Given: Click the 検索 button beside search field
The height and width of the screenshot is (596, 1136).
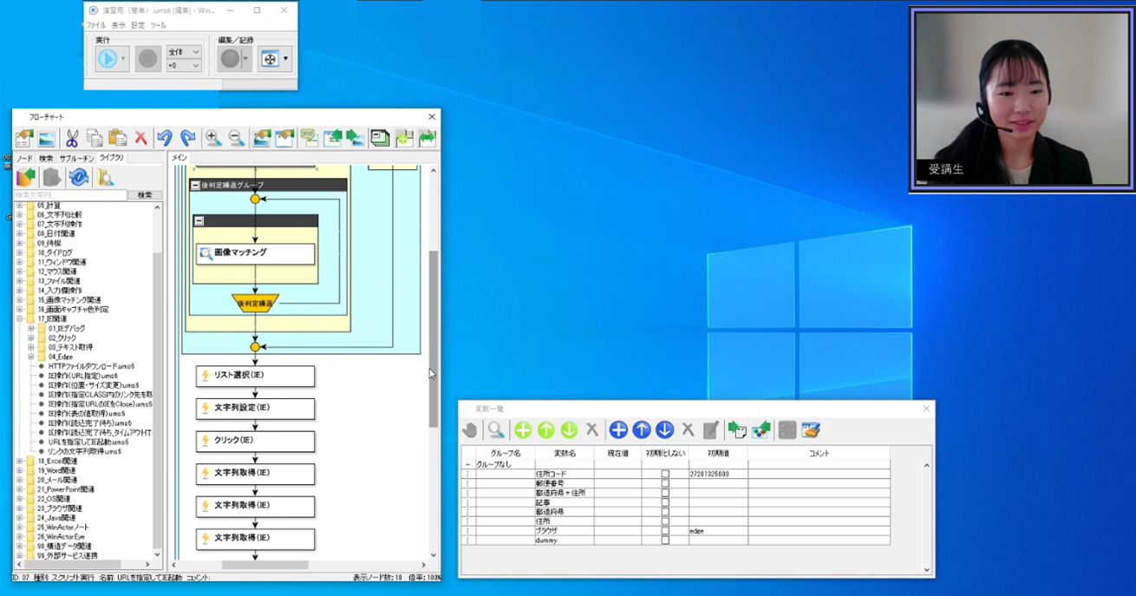Looking at the screenshot, I should (144, 195).
